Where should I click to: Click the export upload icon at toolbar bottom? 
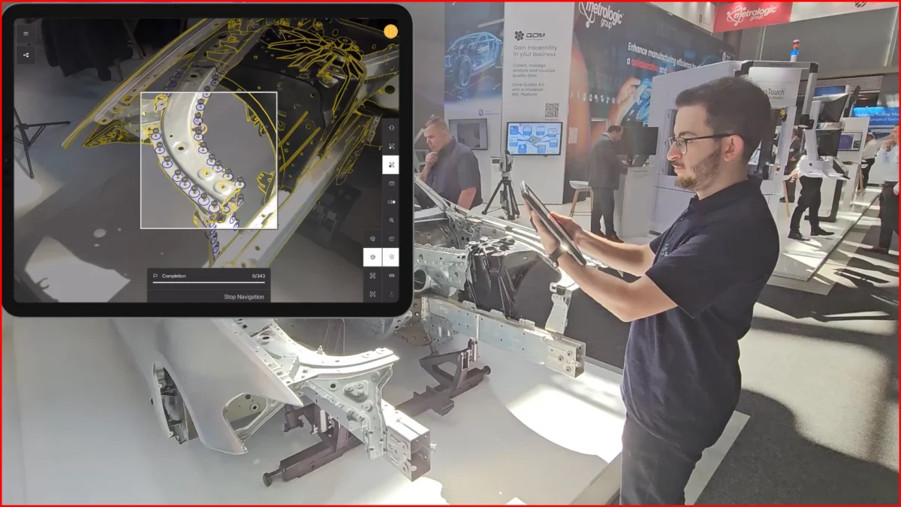click(391, 294)
